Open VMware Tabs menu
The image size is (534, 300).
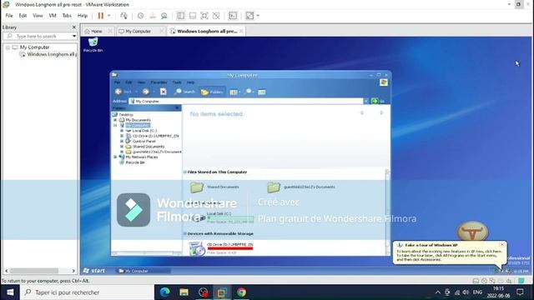pyautogui.click(x=67, y=16)
